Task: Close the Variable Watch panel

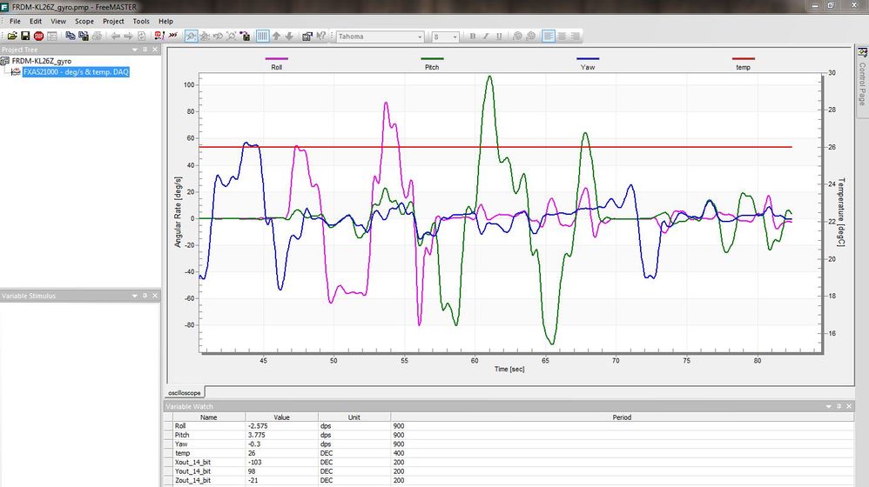Action: (849, 406)
